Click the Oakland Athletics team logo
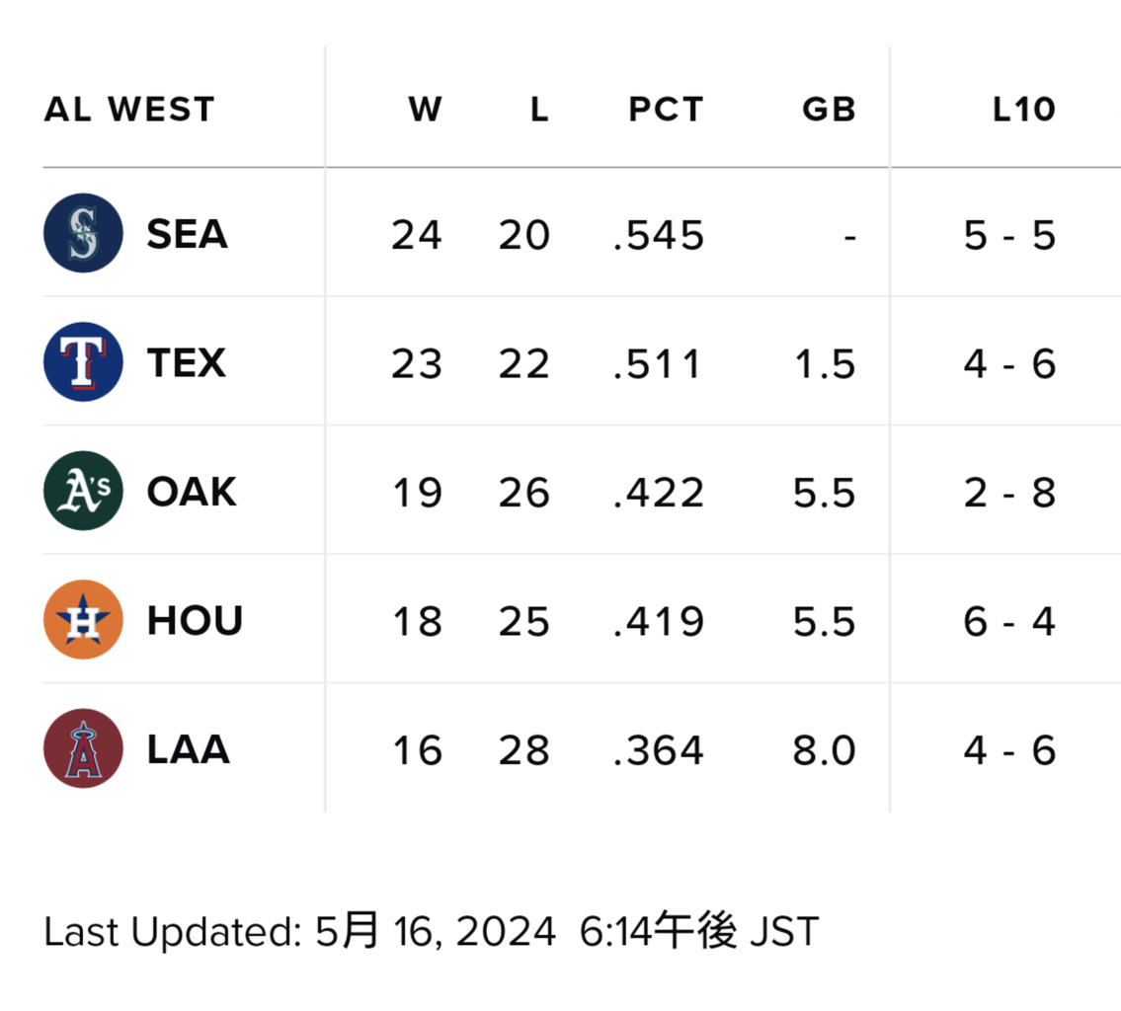 click(x=83, y=491)
